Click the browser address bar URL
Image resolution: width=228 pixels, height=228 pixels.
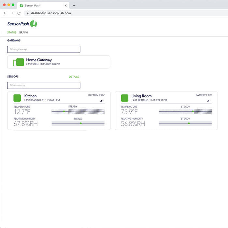(51, 13)
